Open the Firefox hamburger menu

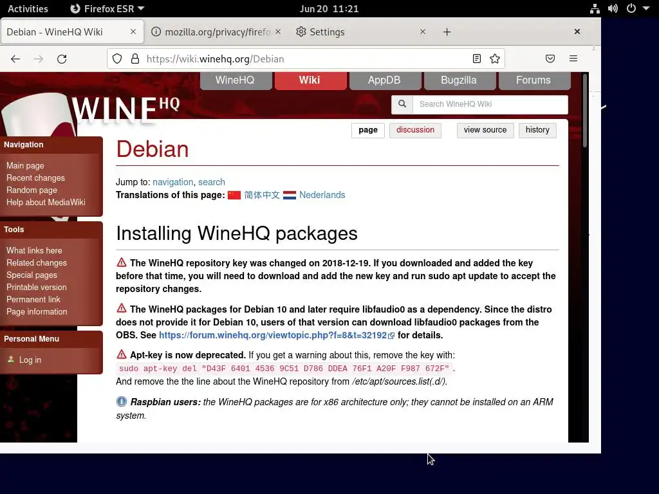pos(573,59)
